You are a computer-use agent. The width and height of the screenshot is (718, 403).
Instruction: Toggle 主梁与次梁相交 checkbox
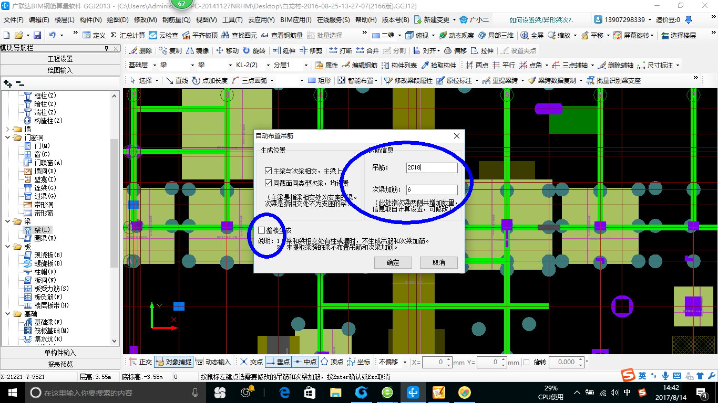(x=269, y=171)
